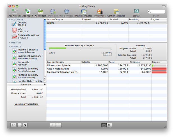Open first Portfolio summary report icon

click(x=14, y=70)
